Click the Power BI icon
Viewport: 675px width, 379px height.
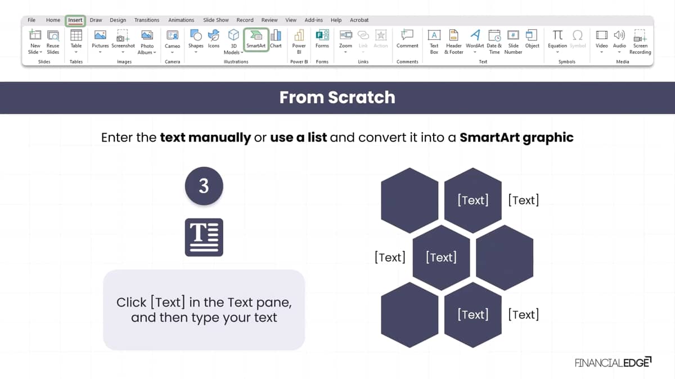point(299,35)
